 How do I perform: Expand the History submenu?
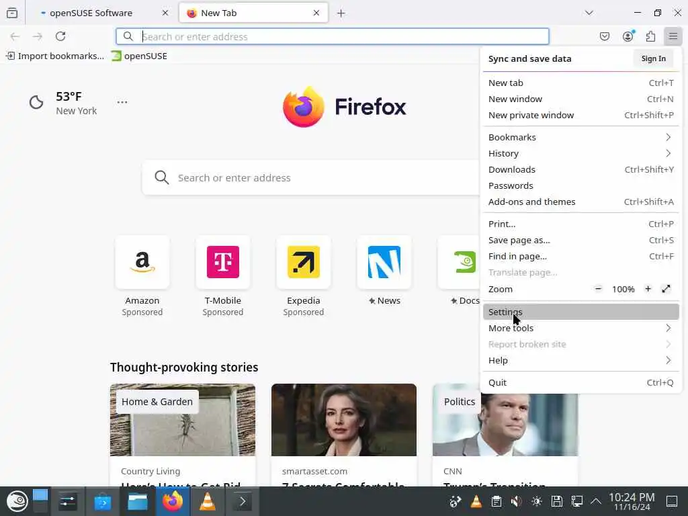(x=581, y=154)
